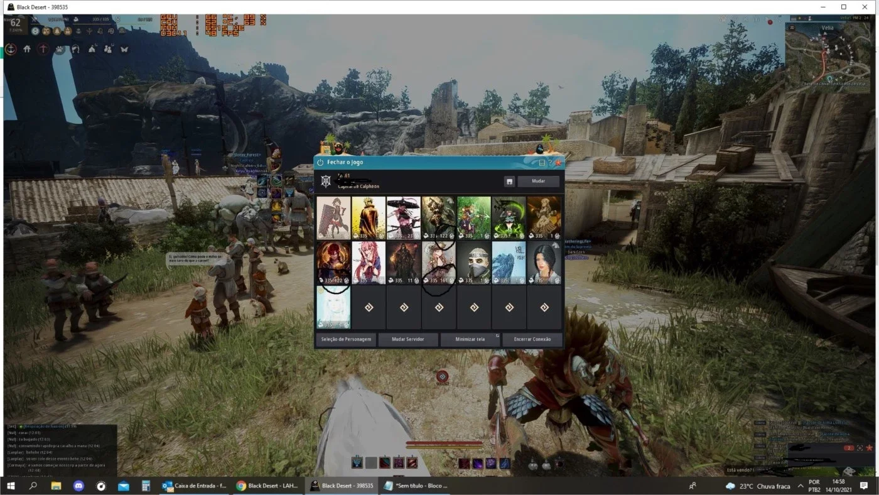Select the black-haired woman character portrait

[544, 263]
